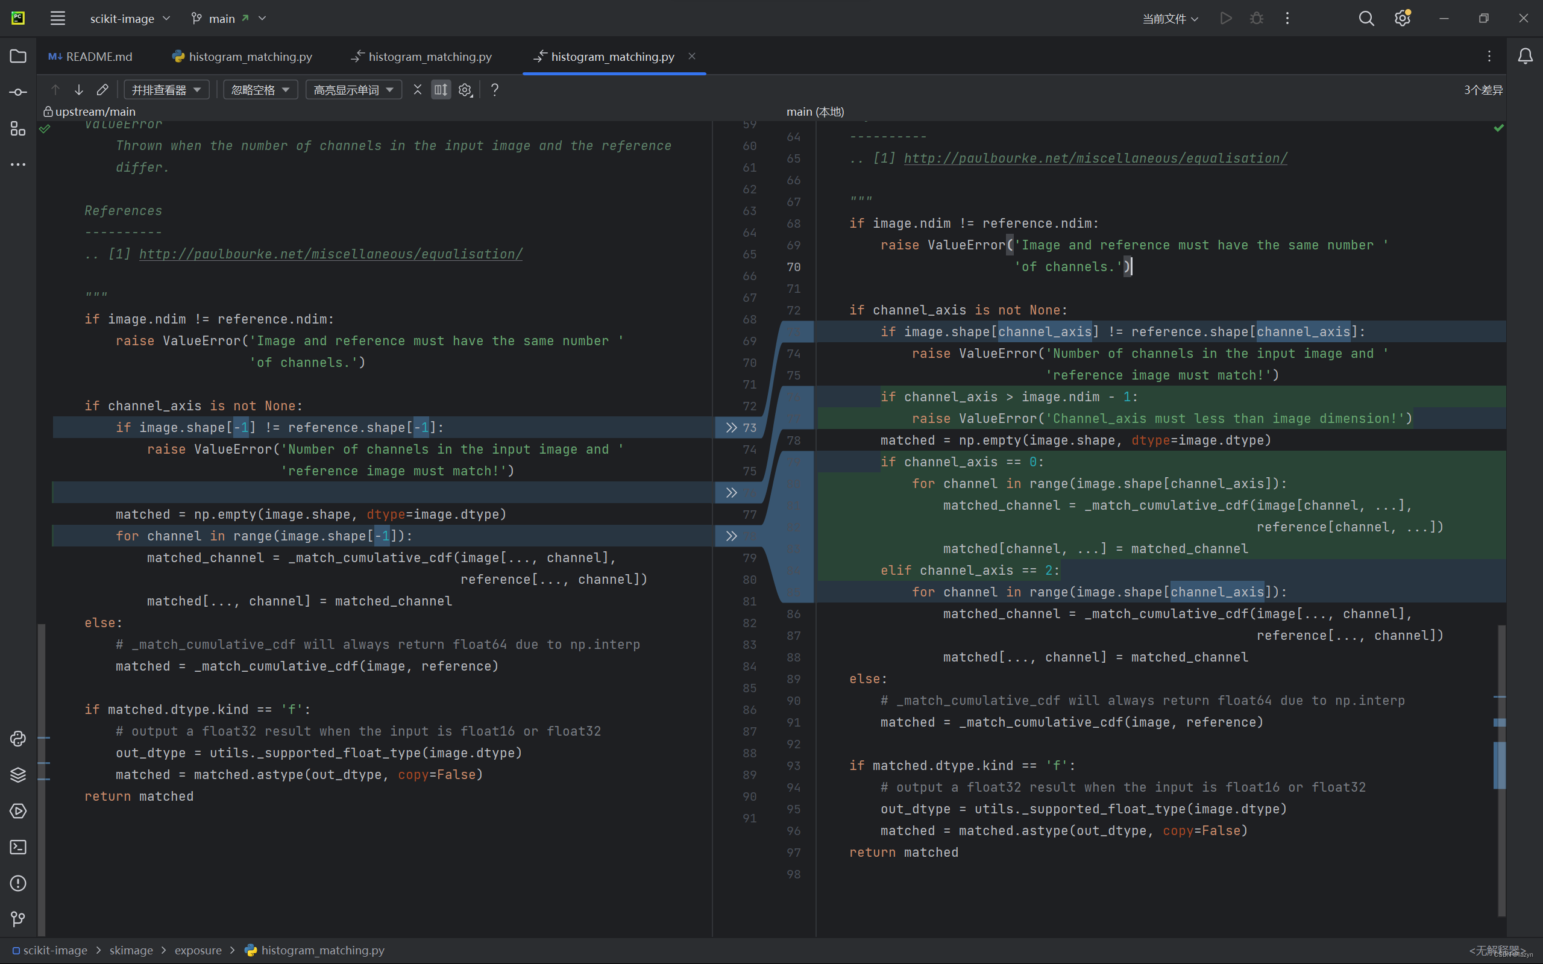Run the current file
Screen dimensions: 1543x964
[x=1225, y=19]
